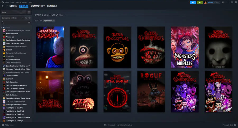This screenshot has width=238, height=128.
Task: Click the Downloads status icon
Action: [x=105, y=125]
